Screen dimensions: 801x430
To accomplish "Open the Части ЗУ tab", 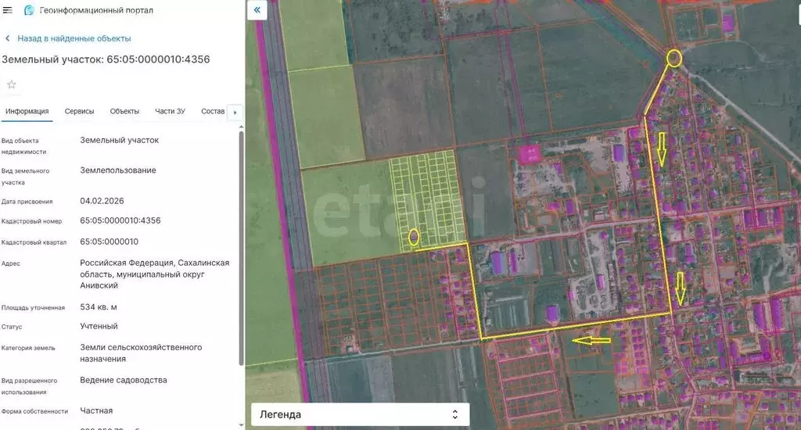I will pyautogui.click(x=170, y=111).
